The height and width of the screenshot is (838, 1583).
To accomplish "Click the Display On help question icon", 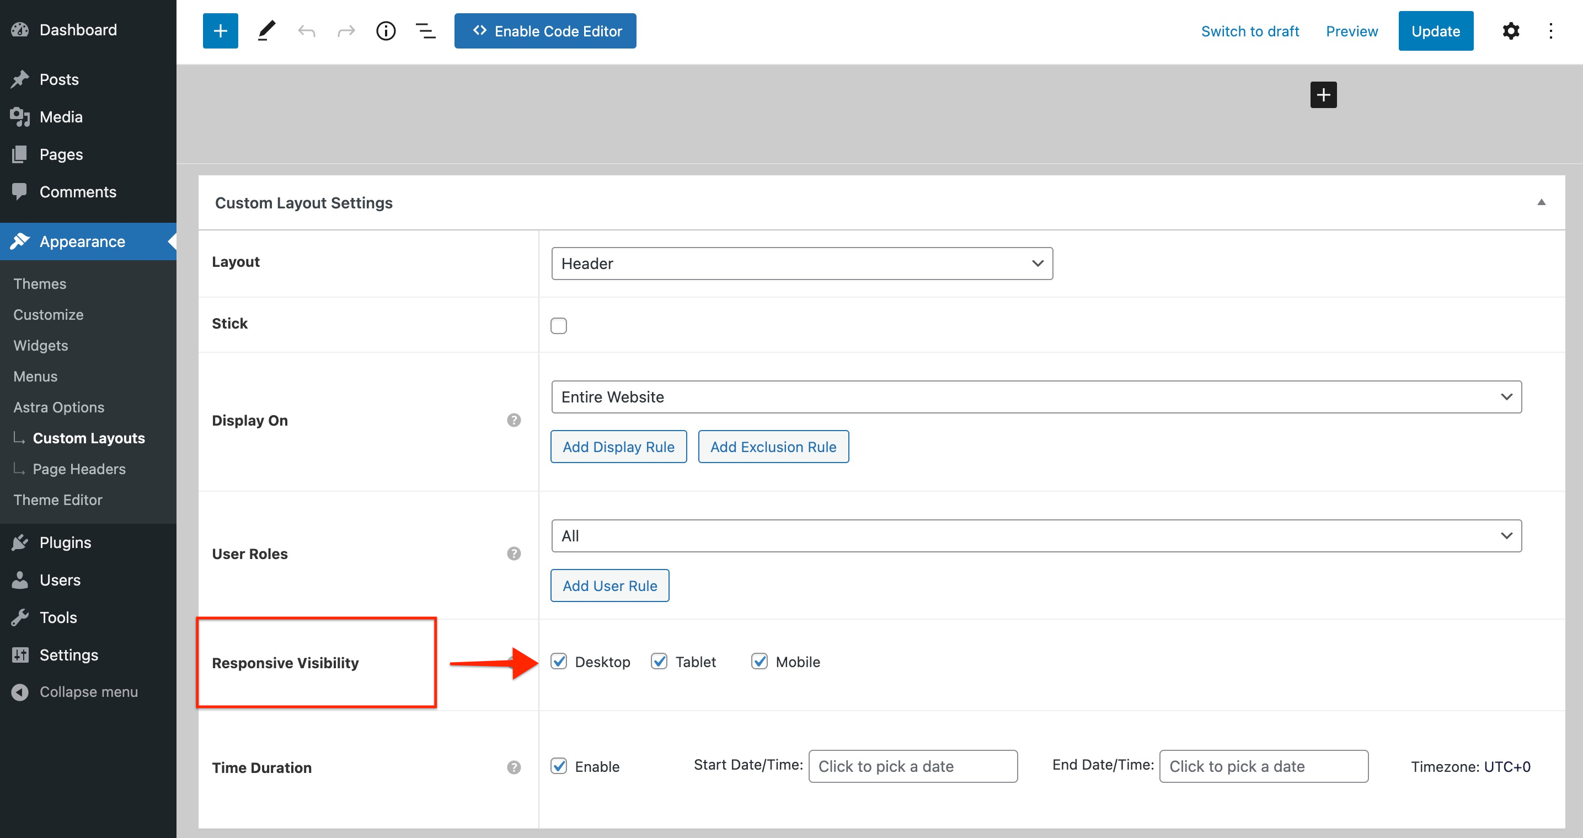I will [514, 420].
